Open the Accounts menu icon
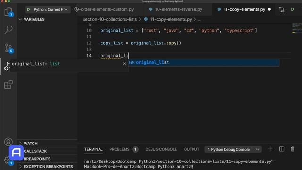302x170 pixels. point(8,142)
